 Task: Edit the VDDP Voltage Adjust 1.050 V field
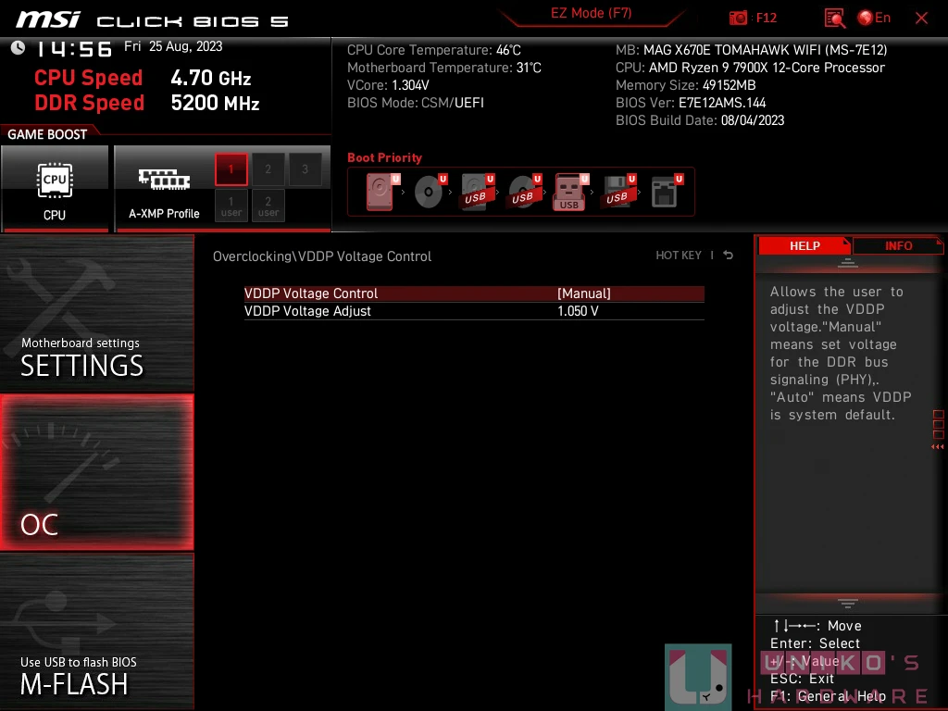point(578,311)
